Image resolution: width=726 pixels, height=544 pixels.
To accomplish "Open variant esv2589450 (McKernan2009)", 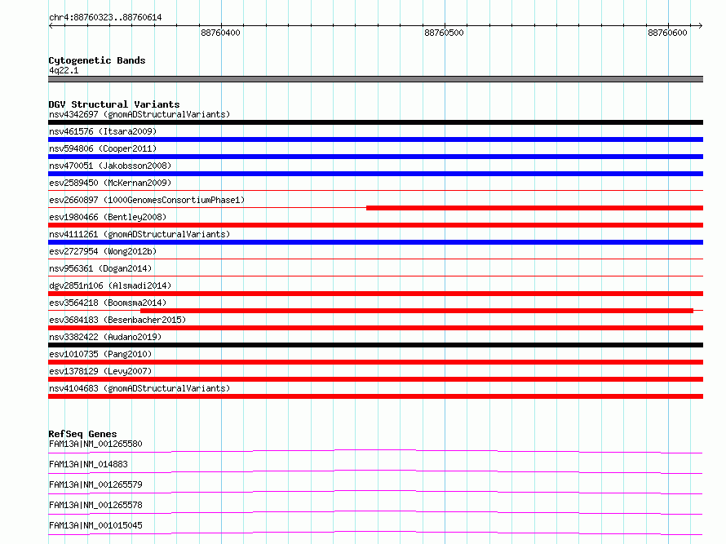I will click(110, 183).
